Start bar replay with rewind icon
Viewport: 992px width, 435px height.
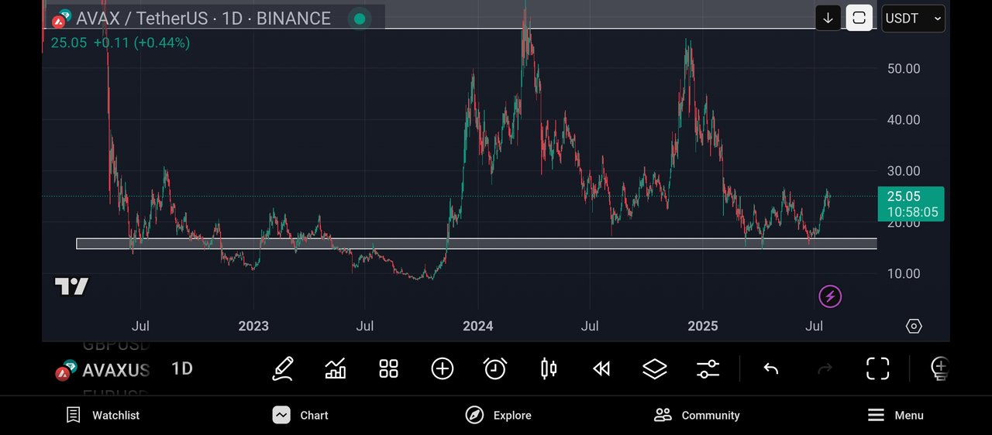601,368
